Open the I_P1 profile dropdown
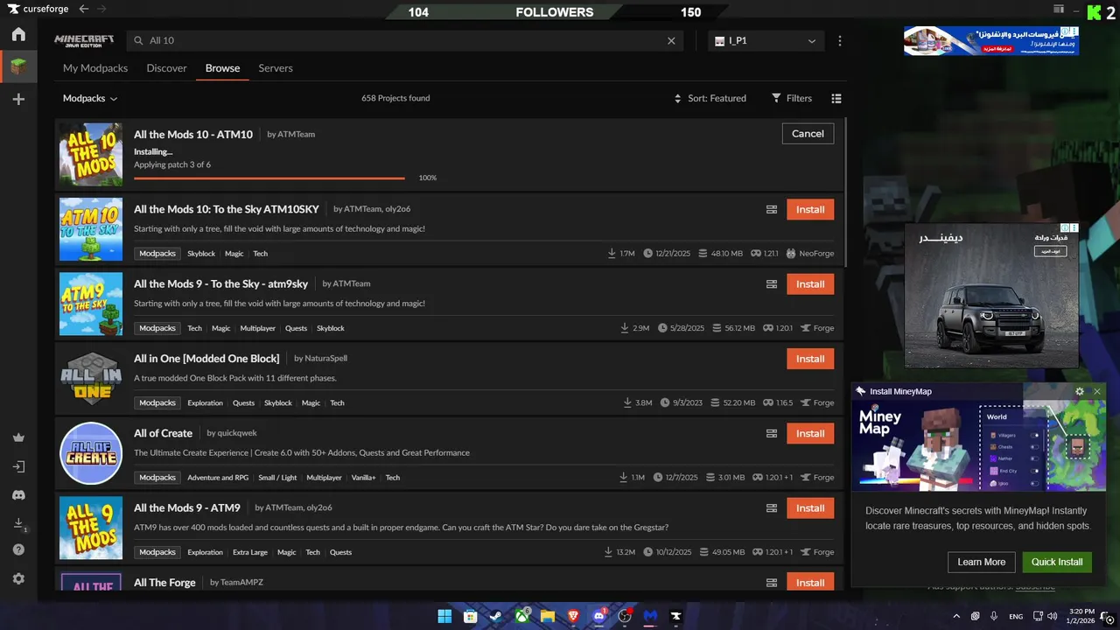1120x630 pixels. coord(766,41)
